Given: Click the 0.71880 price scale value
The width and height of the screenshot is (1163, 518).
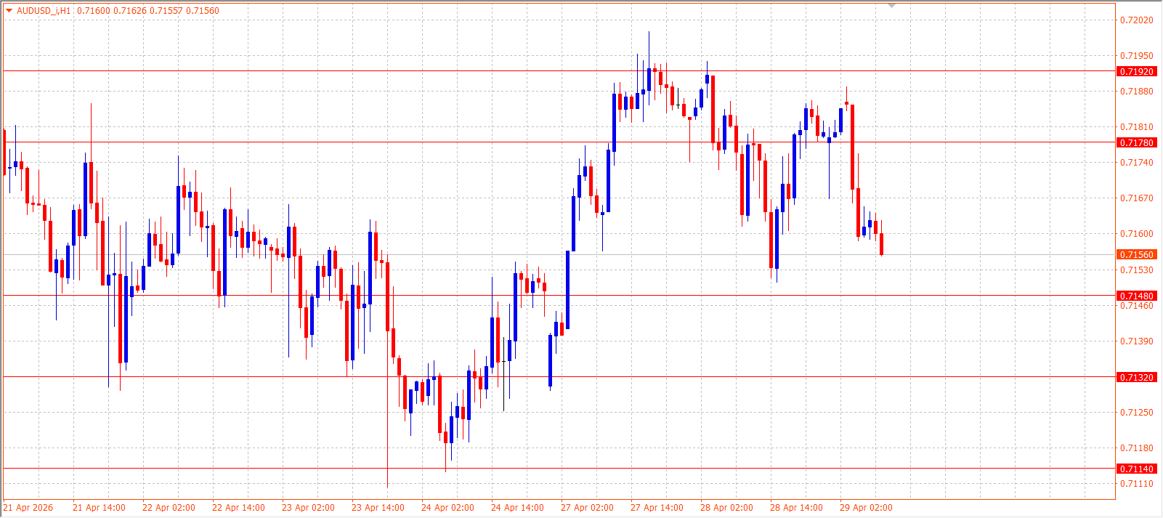Looking at the screenshot, I should [x=1136, y=91].
